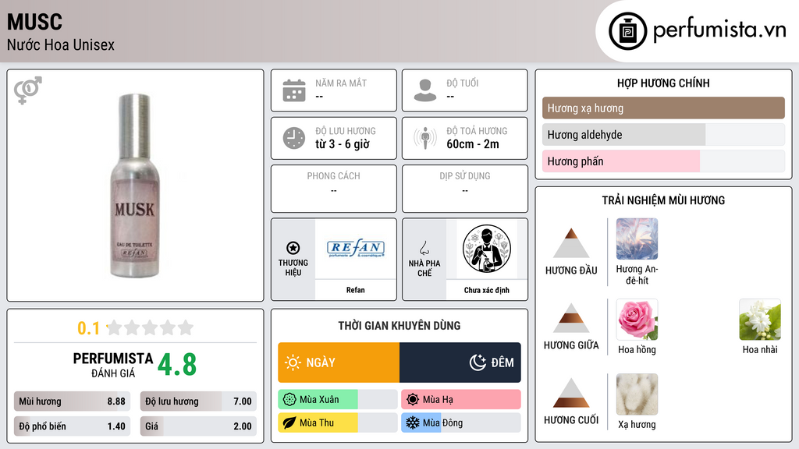The width and height of the screenshot is (799, 449).
Task: Select the Đêm nighttime segment
Action: [460, 362]
